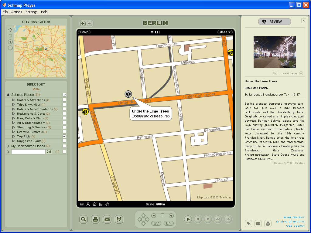Open the Actions menu
The image size is (311, 233).
tap(17, 12)
